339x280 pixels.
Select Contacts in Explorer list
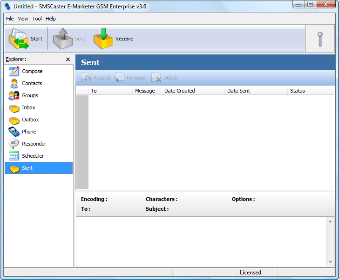click(39, 83)
